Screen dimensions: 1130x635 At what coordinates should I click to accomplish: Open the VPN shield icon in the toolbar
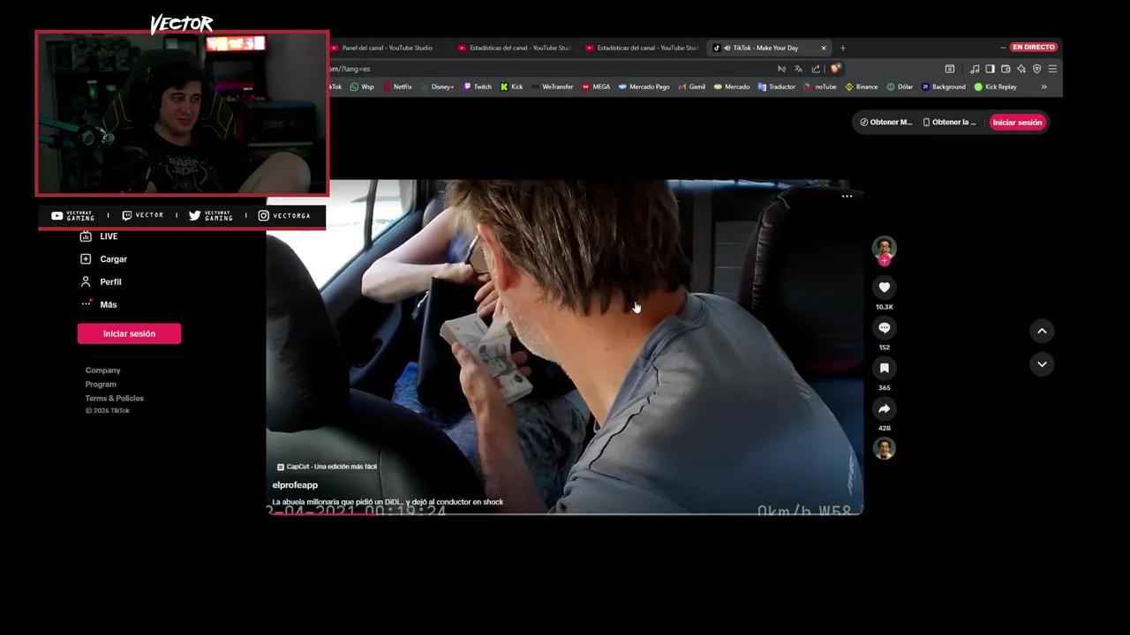[1036, 69]
